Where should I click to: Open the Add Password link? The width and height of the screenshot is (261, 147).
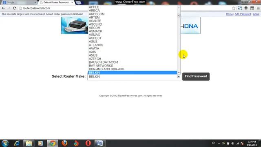[x=243, y=14]
